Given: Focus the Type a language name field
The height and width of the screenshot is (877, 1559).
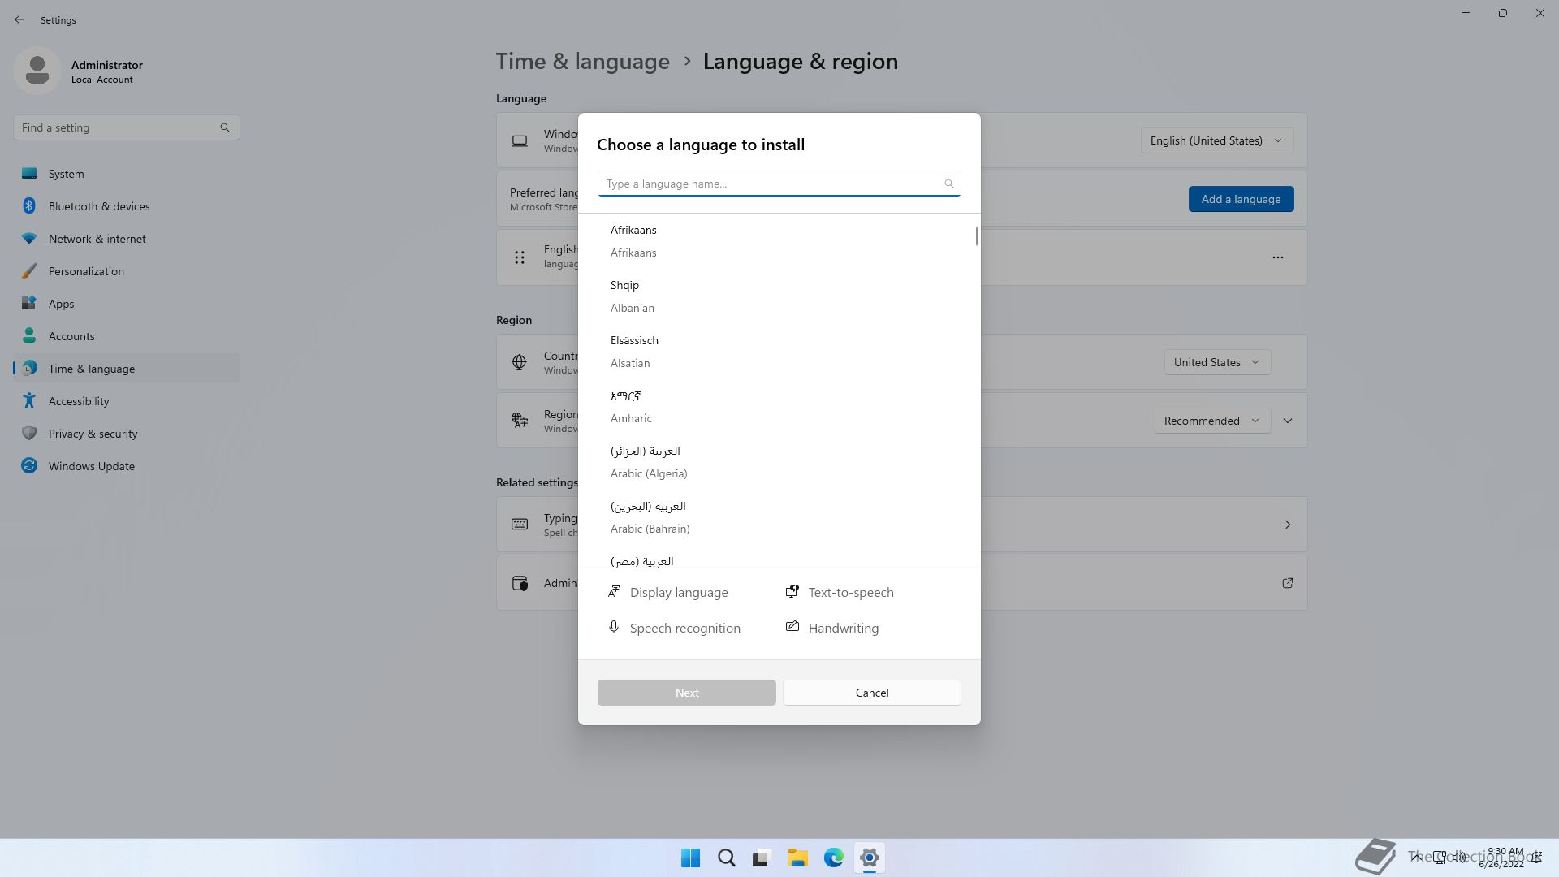Looking at the screenshot, I should (771, 184).
